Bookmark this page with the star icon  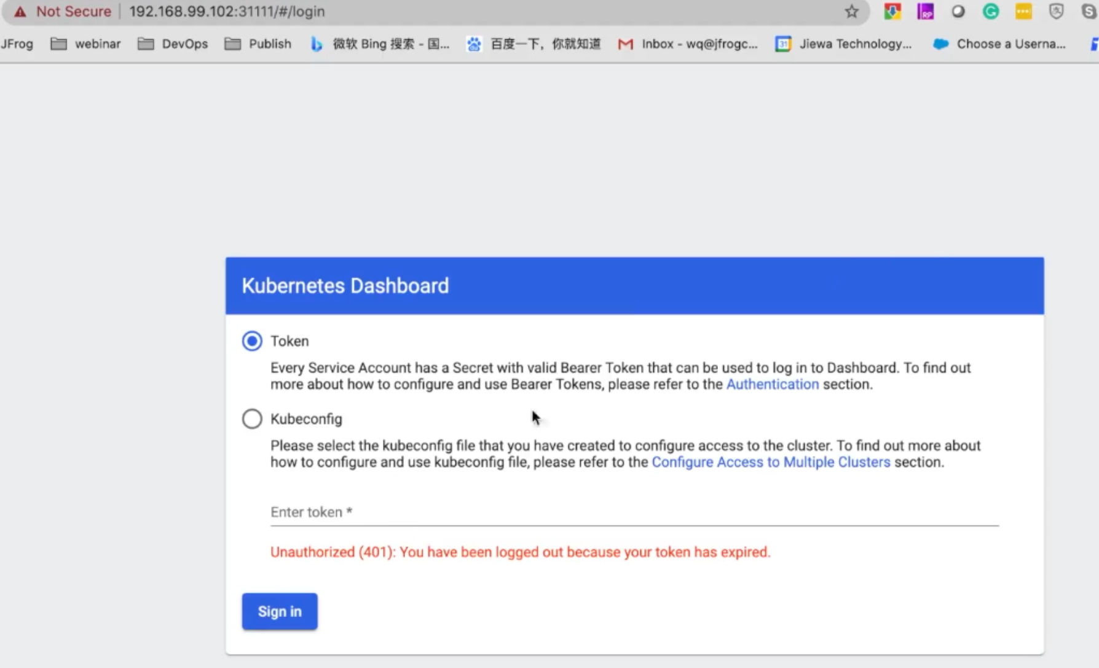pyautogui.click(x=851, y=12)
